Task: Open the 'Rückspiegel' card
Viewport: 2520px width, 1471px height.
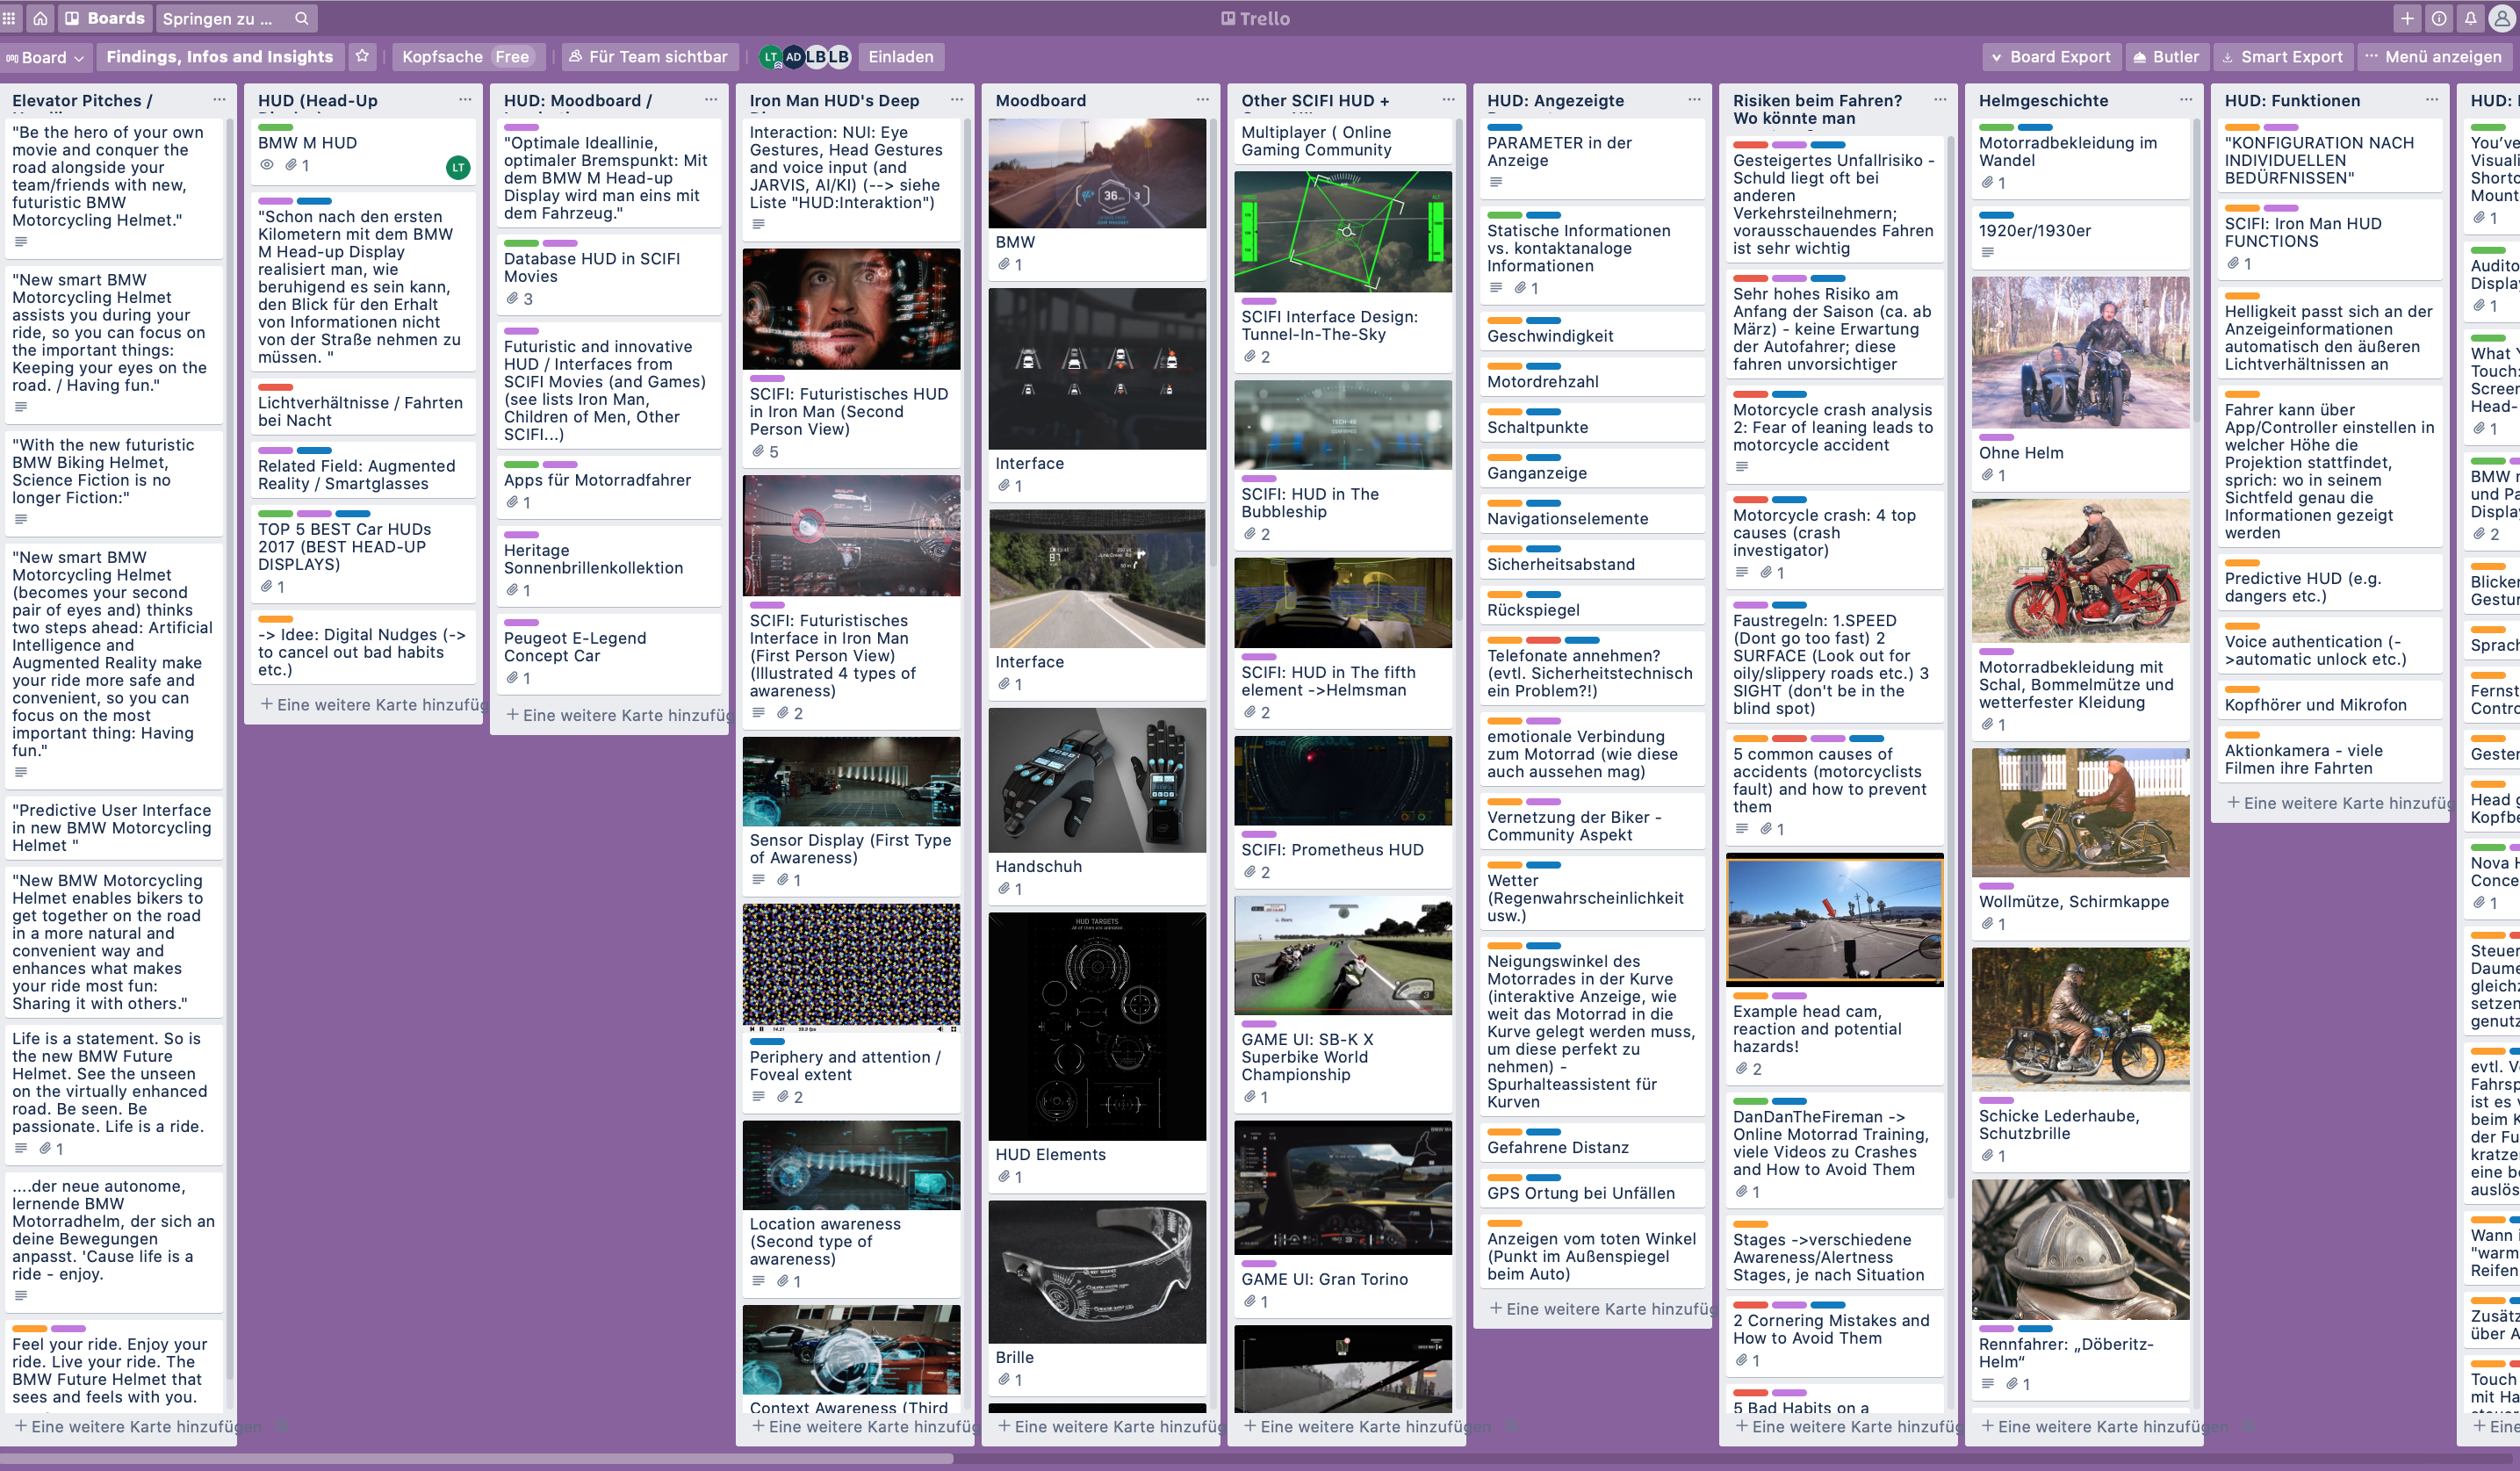Action: pos(1592,605)
